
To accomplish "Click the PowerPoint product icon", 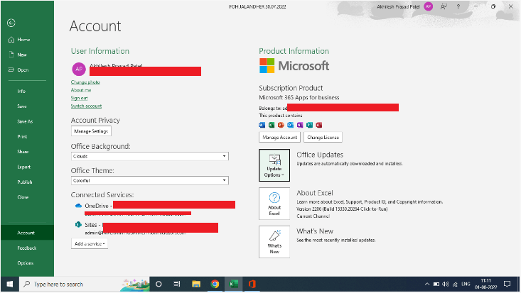I will pos(281,125).
